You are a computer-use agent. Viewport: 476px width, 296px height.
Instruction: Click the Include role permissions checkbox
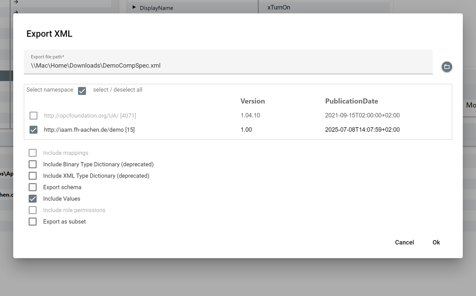point(32,210)
